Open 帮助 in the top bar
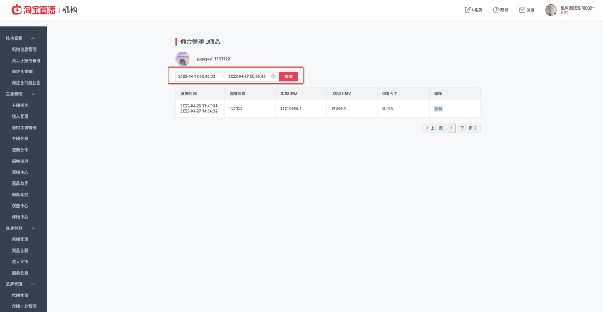 (500, 10)
